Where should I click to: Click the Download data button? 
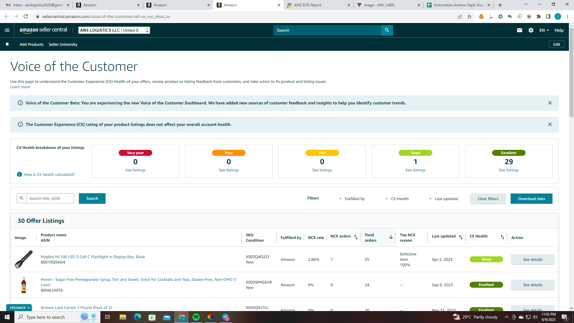point(531,199)
